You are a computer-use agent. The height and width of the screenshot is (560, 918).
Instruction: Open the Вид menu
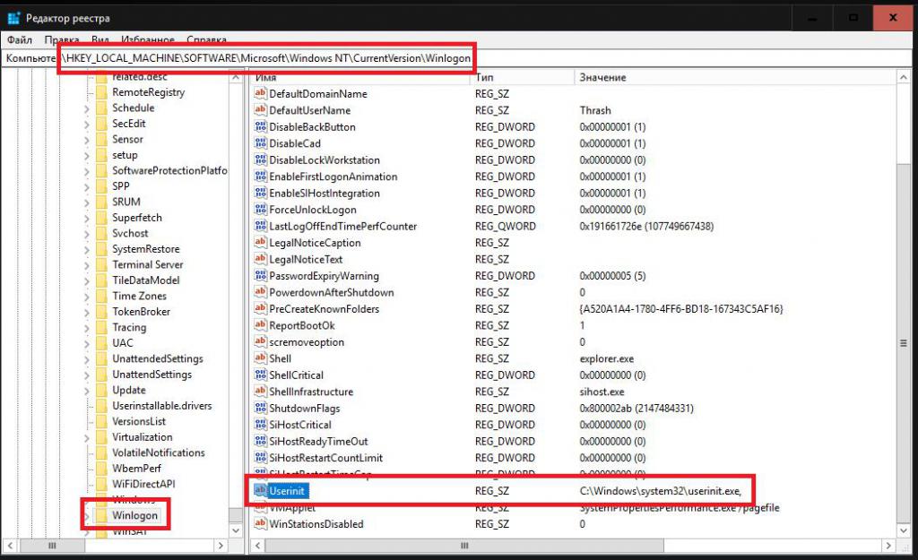[100, 39]
